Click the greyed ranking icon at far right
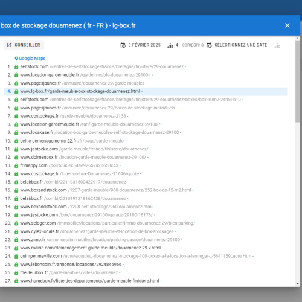This screenshot has width=302, height=302. [277, 45]
